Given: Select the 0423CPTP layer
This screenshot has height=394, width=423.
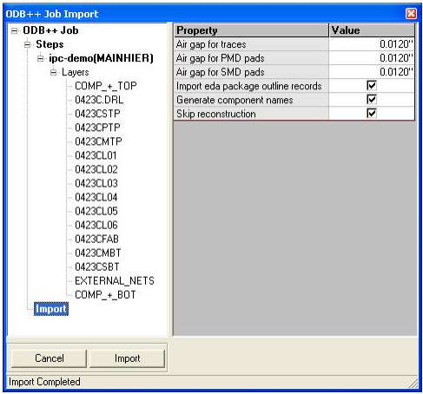Looking at the screenshot, I should [x=97, y=128].
